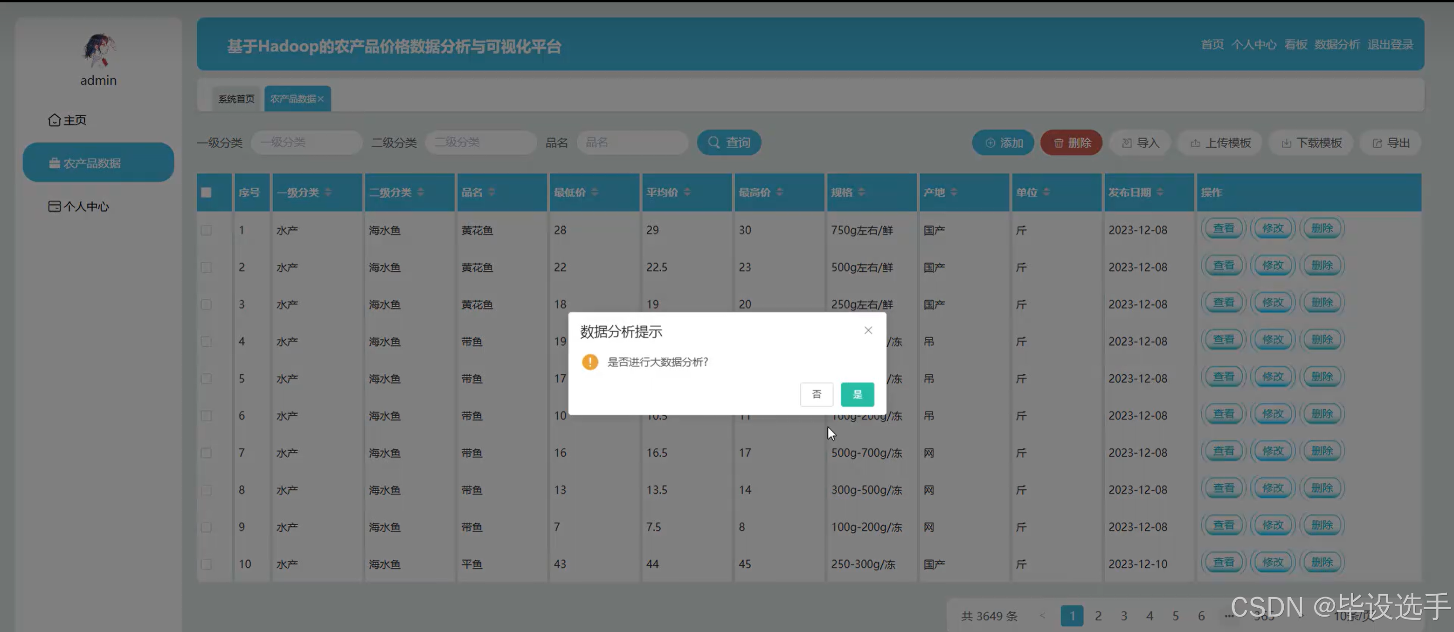Go to 首页 in the top navigation

pyautogui.click(x=1212, y=45)
